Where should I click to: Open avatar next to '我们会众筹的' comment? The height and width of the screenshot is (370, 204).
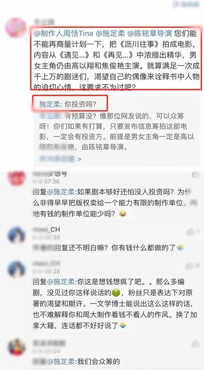coord(17,347)
